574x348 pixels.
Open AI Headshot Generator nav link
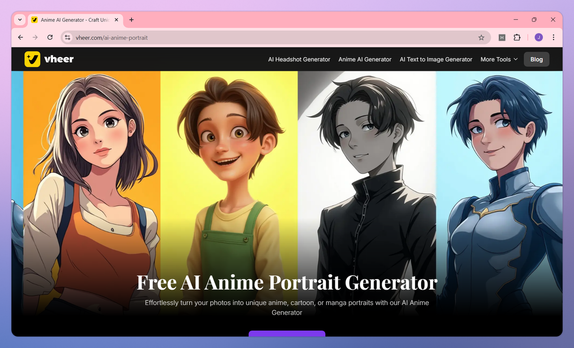(x=299, y=59)
